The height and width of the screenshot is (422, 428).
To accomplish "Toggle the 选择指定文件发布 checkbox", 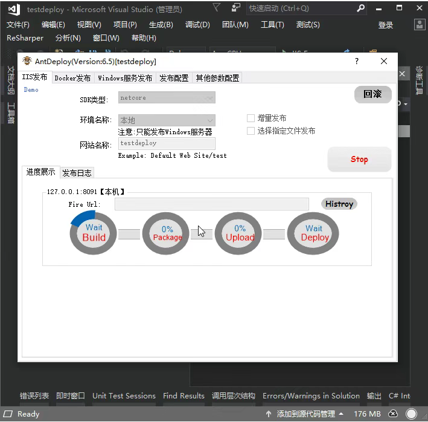I will tap(251, 131).
